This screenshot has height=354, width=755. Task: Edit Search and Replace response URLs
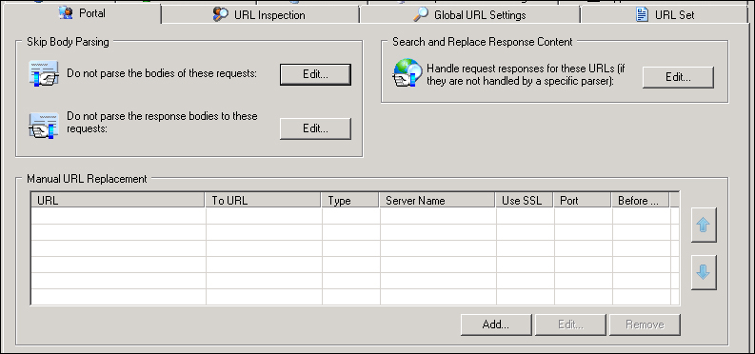point(678,77)
